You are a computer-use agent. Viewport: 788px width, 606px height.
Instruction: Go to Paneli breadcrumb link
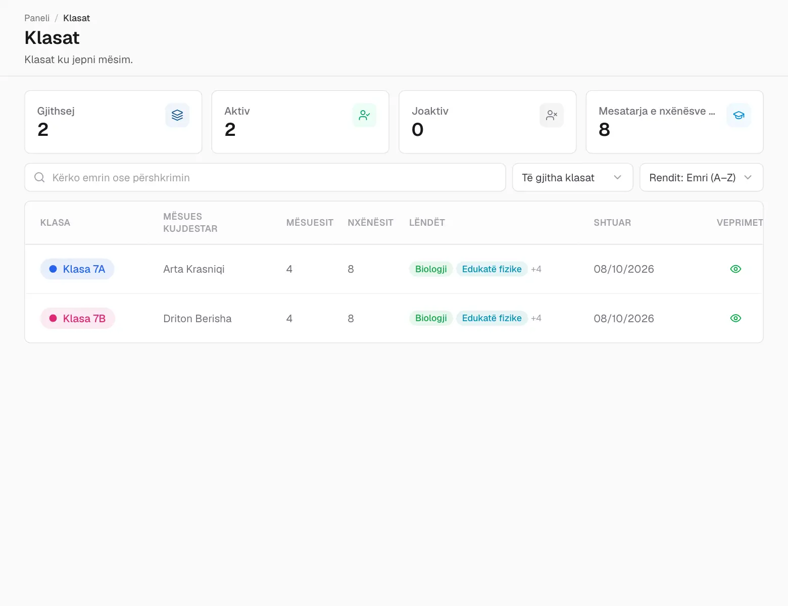(x=37, y=18)
